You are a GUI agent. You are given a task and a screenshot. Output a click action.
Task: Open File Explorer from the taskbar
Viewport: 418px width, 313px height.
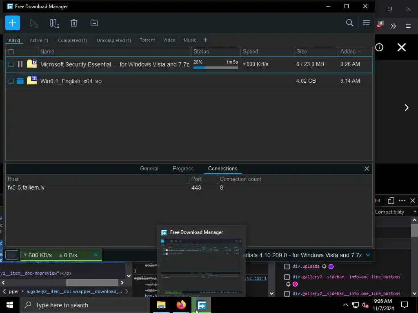161,305
